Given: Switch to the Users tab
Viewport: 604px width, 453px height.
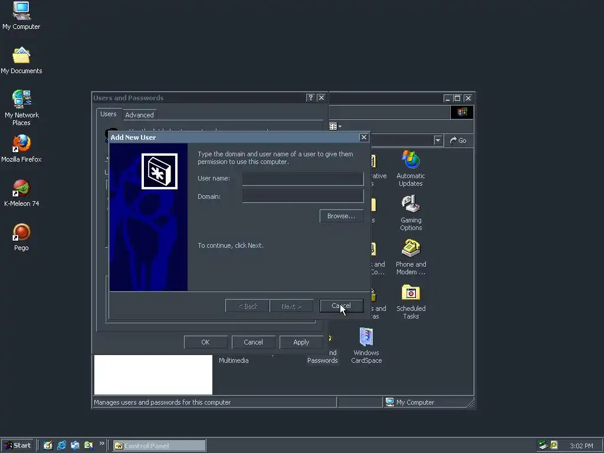Looking at the screenshot, I should (x=109, y=114).
